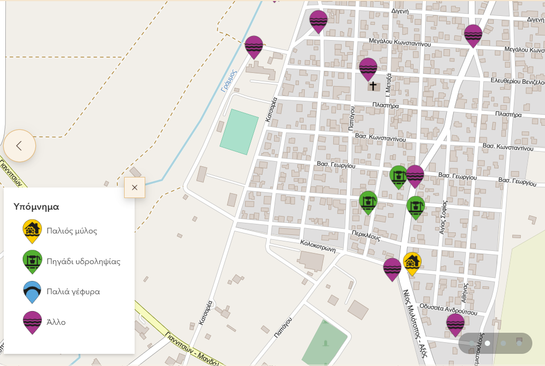
Task: Select purple marker overlapping green marker on Βασ. Γεωργίου
Action: 416,175
